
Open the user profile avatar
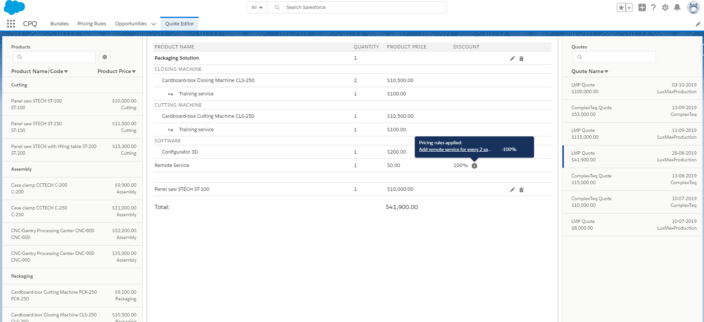tap(693, 7)
